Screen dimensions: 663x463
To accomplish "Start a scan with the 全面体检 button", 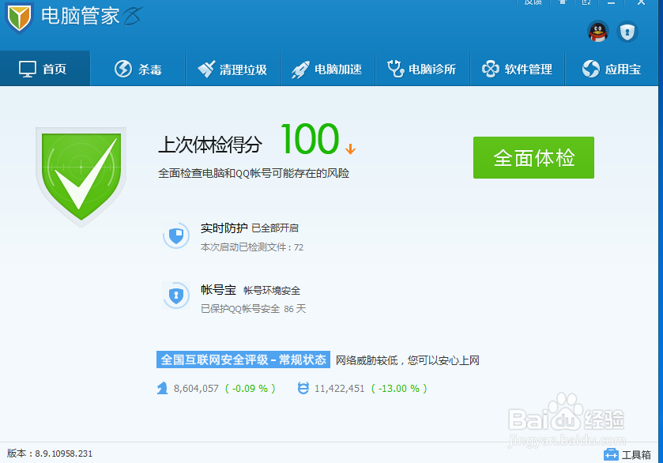I will [533, 157].
